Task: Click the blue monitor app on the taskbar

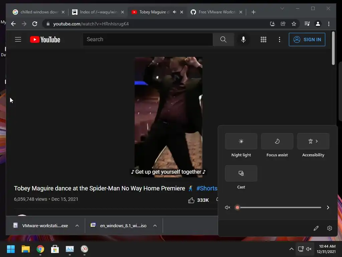Action: [69, 249]
